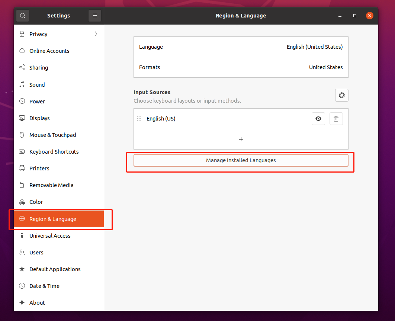Open Date & Time settings
The image size is (395, 321).
[x=44, y=286]
